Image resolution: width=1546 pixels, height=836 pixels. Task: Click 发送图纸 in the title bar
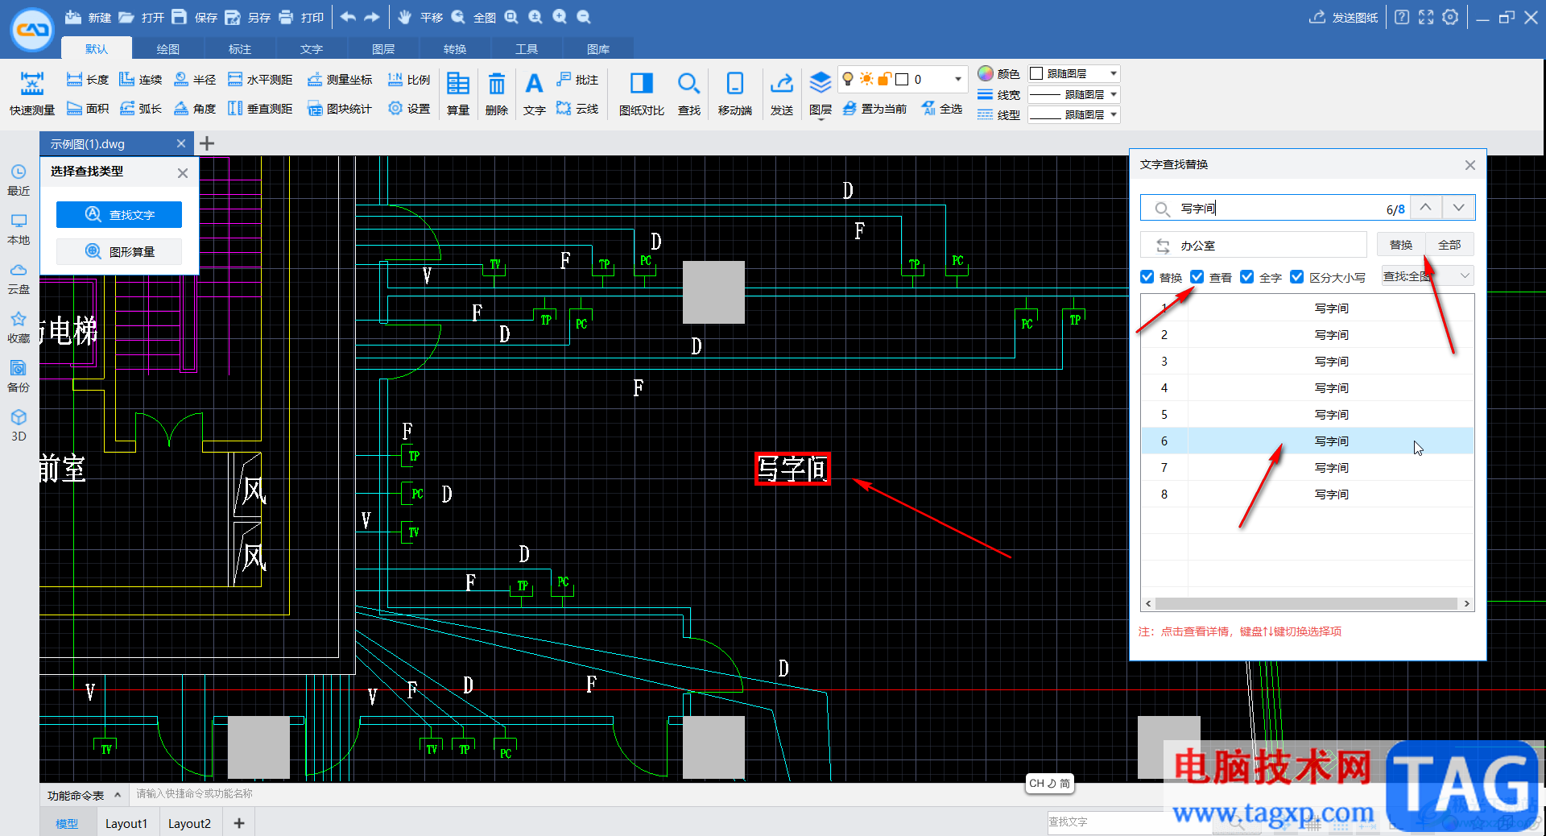tap(1344, 17)
